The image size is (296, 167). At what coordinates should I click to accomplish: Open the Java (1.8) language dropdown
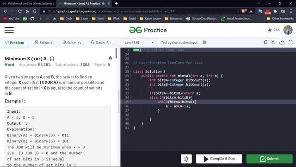tap(139, 42)
